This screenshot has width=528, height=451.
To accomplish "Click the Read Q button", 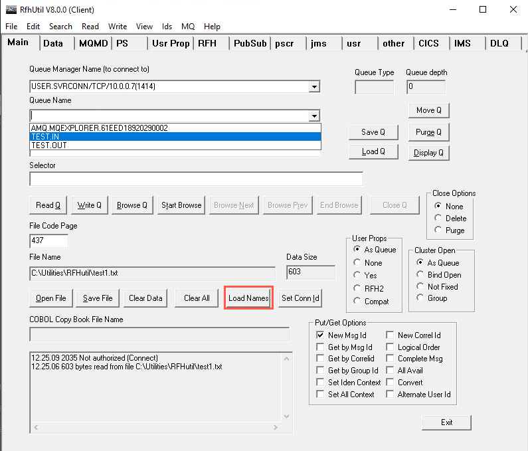I will click(48, 205).
